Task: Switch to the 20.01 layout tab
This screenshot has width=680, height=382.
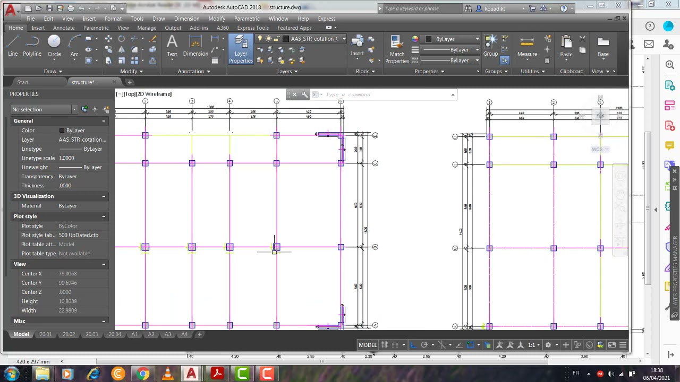Action: click(x=46, y=334)
